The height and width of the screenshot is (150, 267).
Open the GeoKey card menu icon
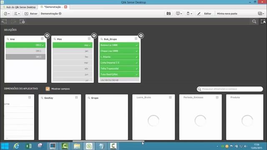tap(76, 97)
